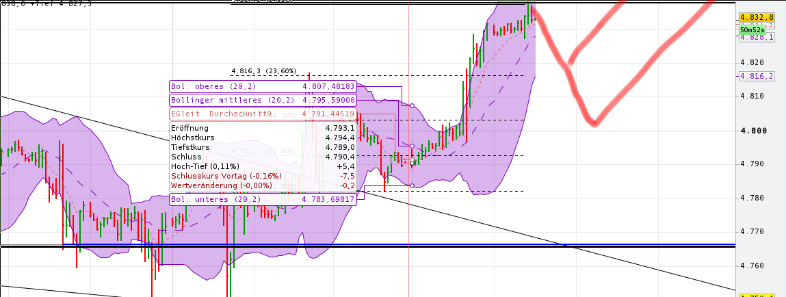
Task: Click the bold 4.800 price axis label
Action: 754,131
